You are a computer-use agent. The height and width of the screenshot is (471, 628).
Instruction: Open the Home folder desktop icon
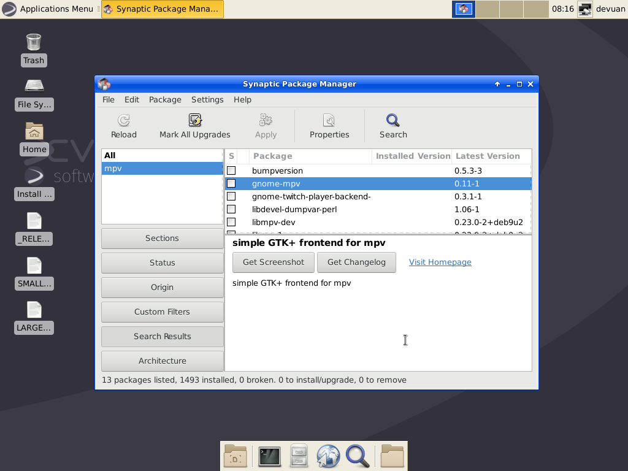(34, 131)
